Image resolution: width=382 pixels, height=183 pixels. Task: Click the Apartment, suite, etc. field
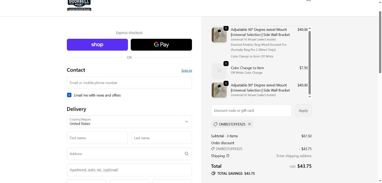[x=129, y=170]
